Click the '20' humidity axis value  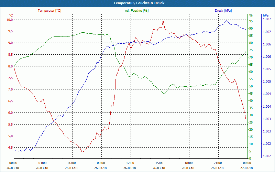(x=251, y=130)
